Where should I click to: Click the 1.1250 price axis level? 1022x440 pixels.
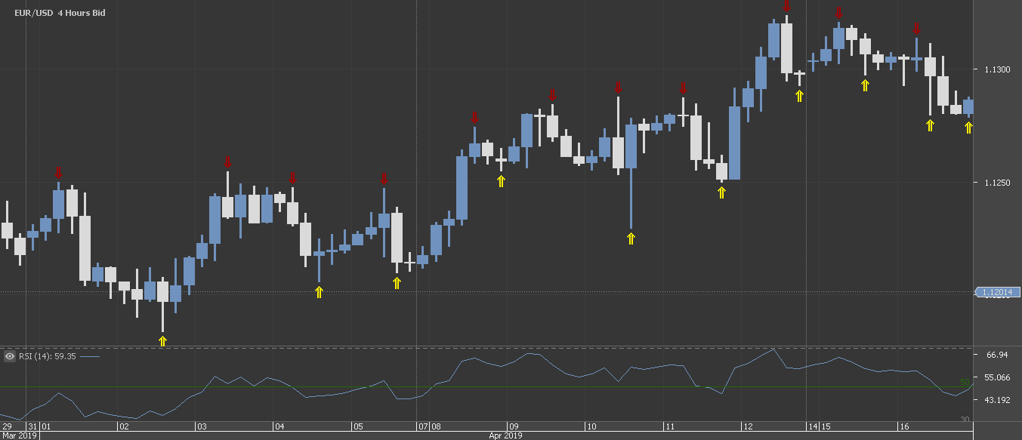[x=996, y=183]
